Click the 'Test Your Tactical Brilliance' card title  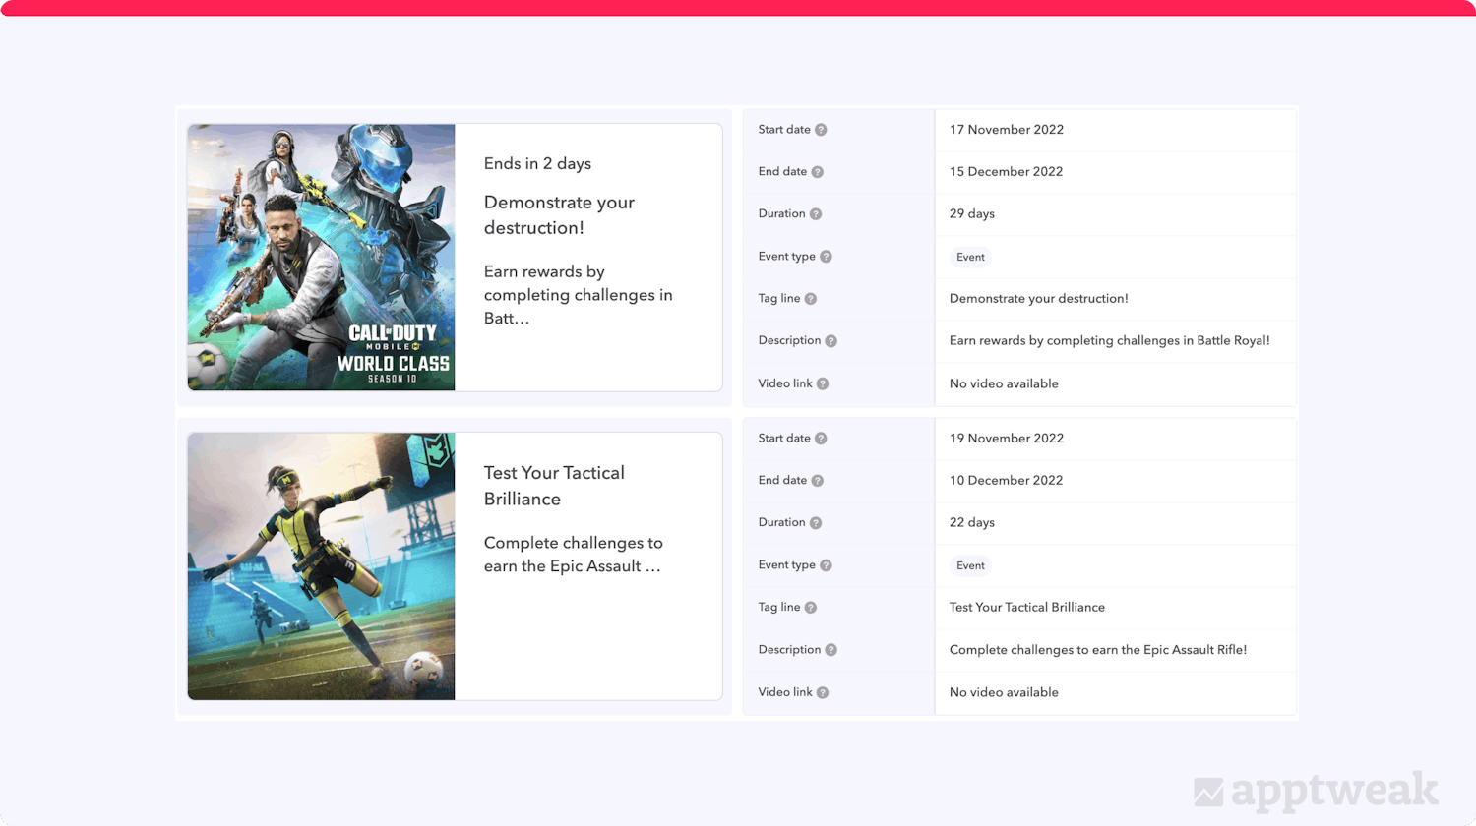pos(554,486)
